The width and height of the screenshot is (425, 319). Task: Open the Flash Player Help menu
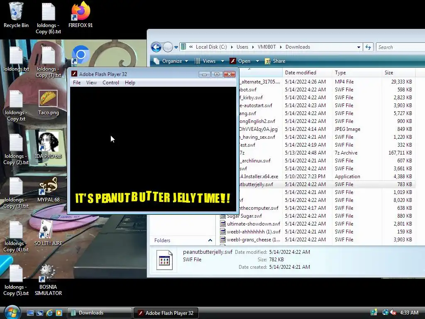click(x=130, y=83)
